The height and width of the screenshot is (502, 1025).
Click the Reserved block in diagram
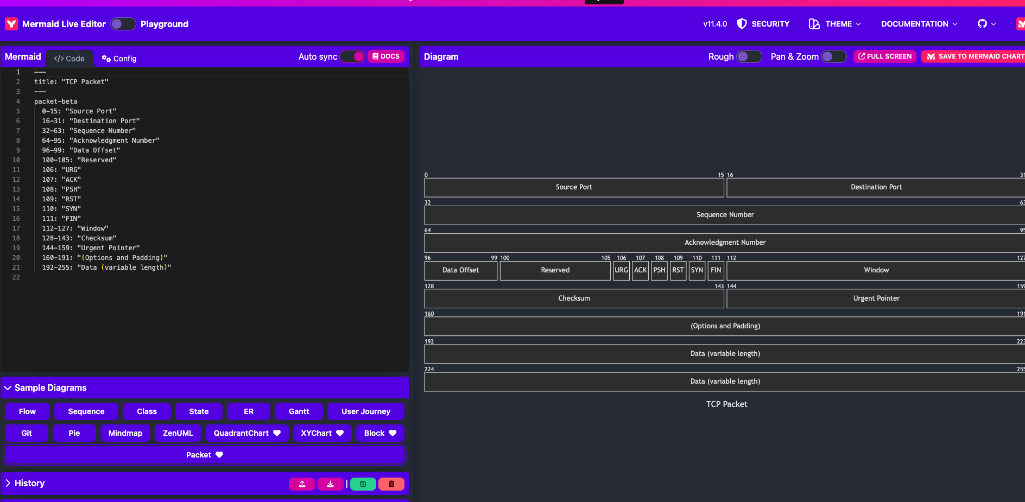pos(555,270)
